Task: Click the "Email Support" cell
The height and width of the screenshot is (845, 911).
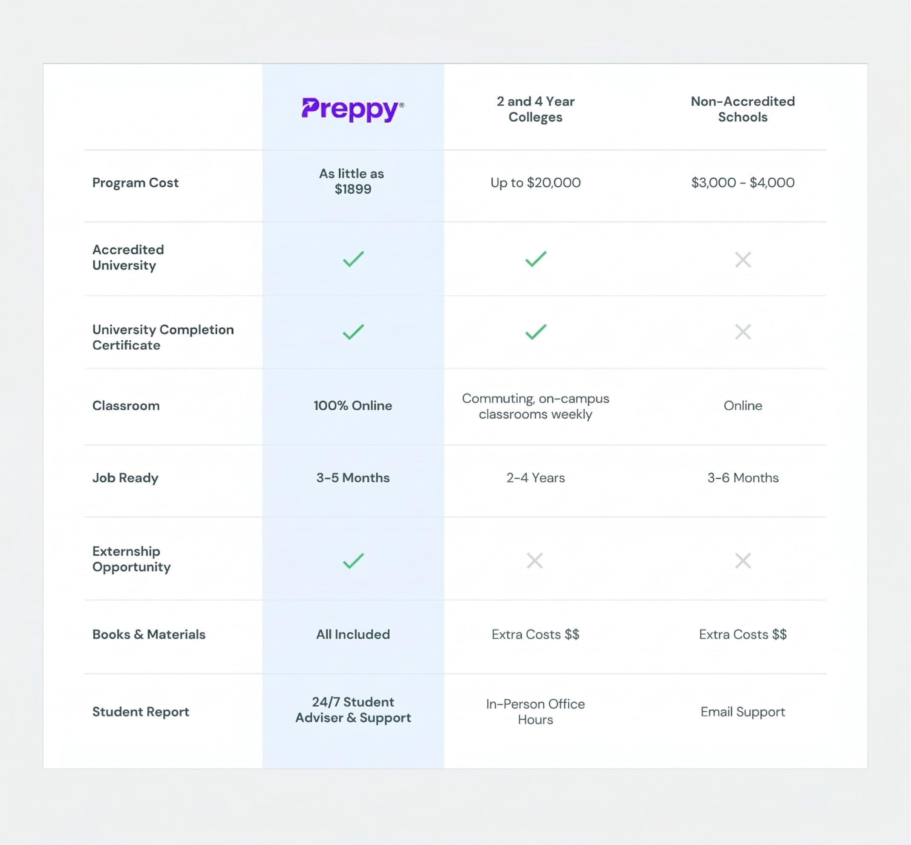Action: [x=743, y=712]
